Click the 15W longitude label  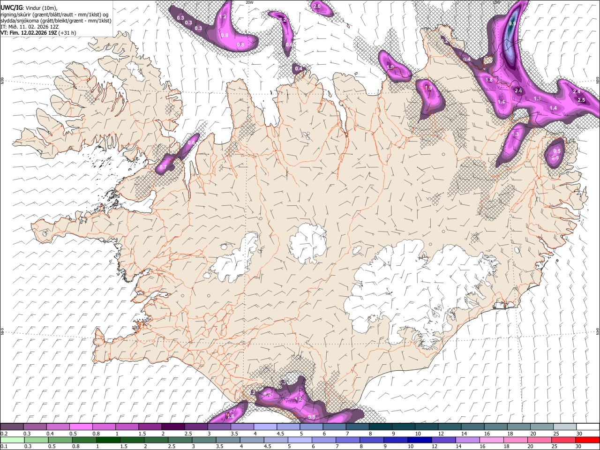pos(496,2)
